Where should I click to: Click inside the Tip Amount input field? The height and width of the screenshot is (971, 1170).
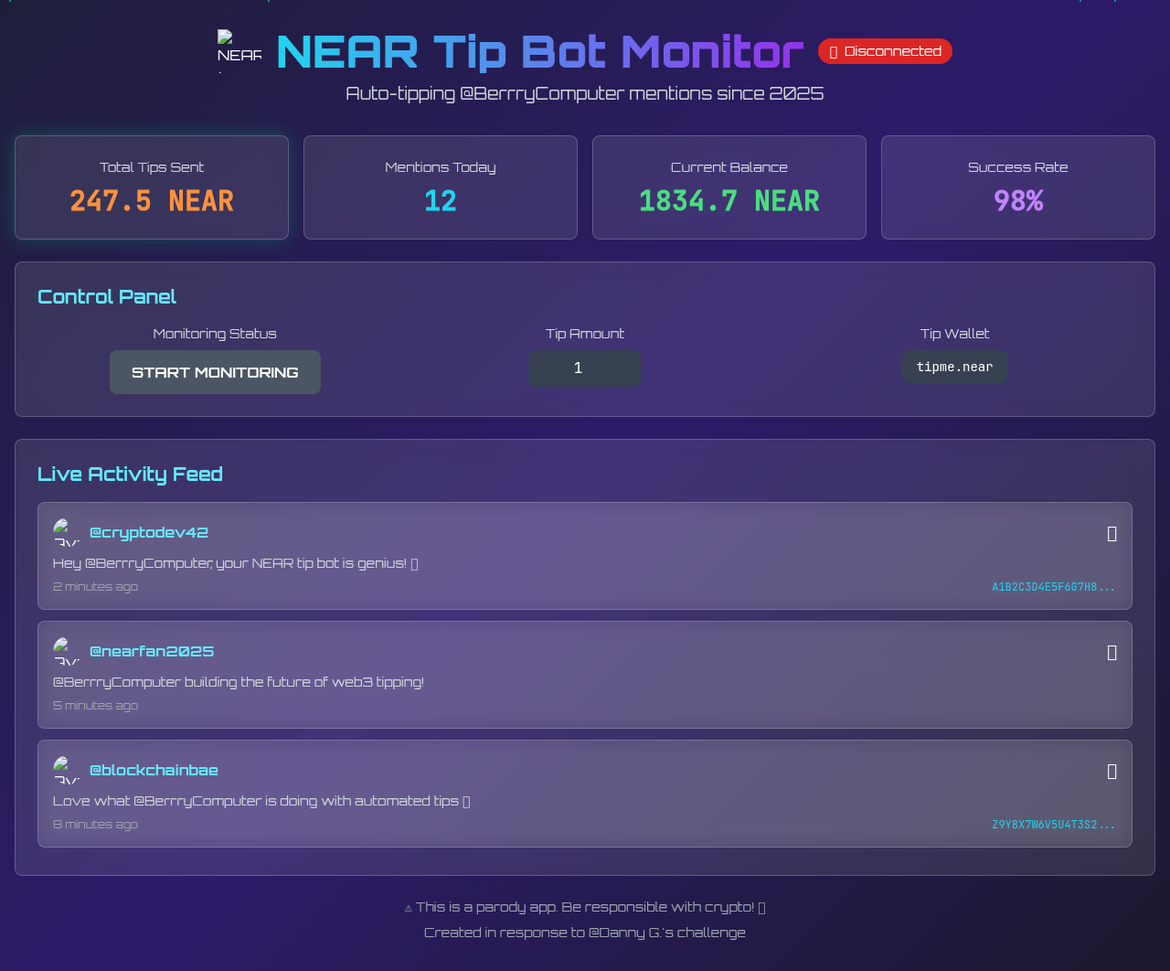584,368
